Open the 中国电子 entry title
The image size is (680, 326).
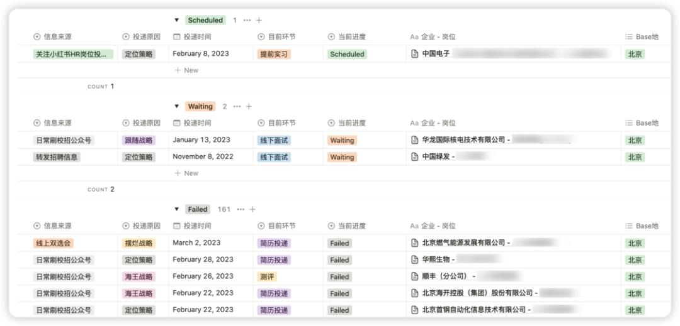[436, 54]
